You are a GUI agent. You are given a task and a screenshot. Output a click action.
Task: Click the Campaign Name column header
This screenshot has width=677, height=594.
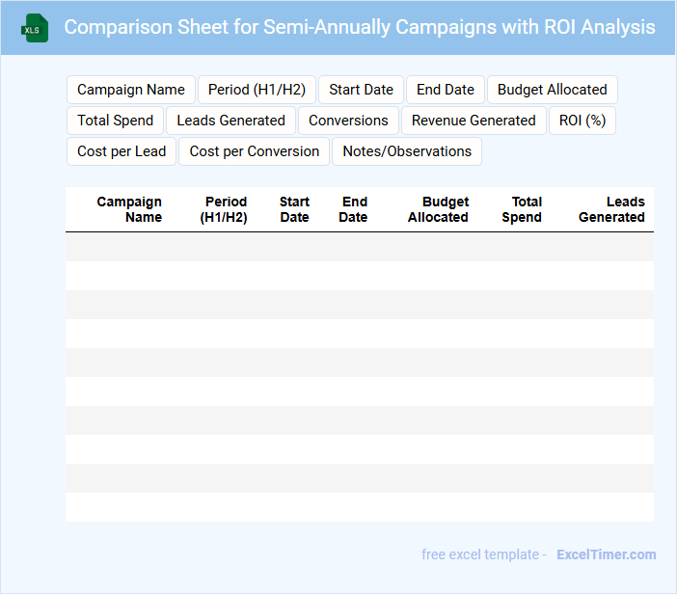[x=129, y=209]
